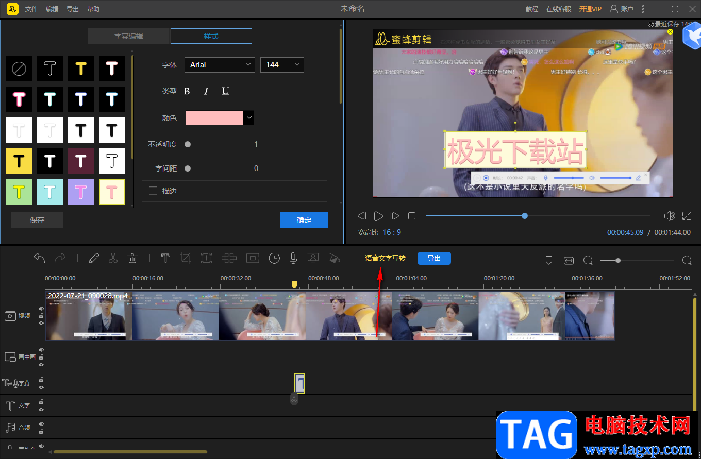This screenshot has height=459, width=701.
Task: Fit the timeline to window width
Action: 569,261
